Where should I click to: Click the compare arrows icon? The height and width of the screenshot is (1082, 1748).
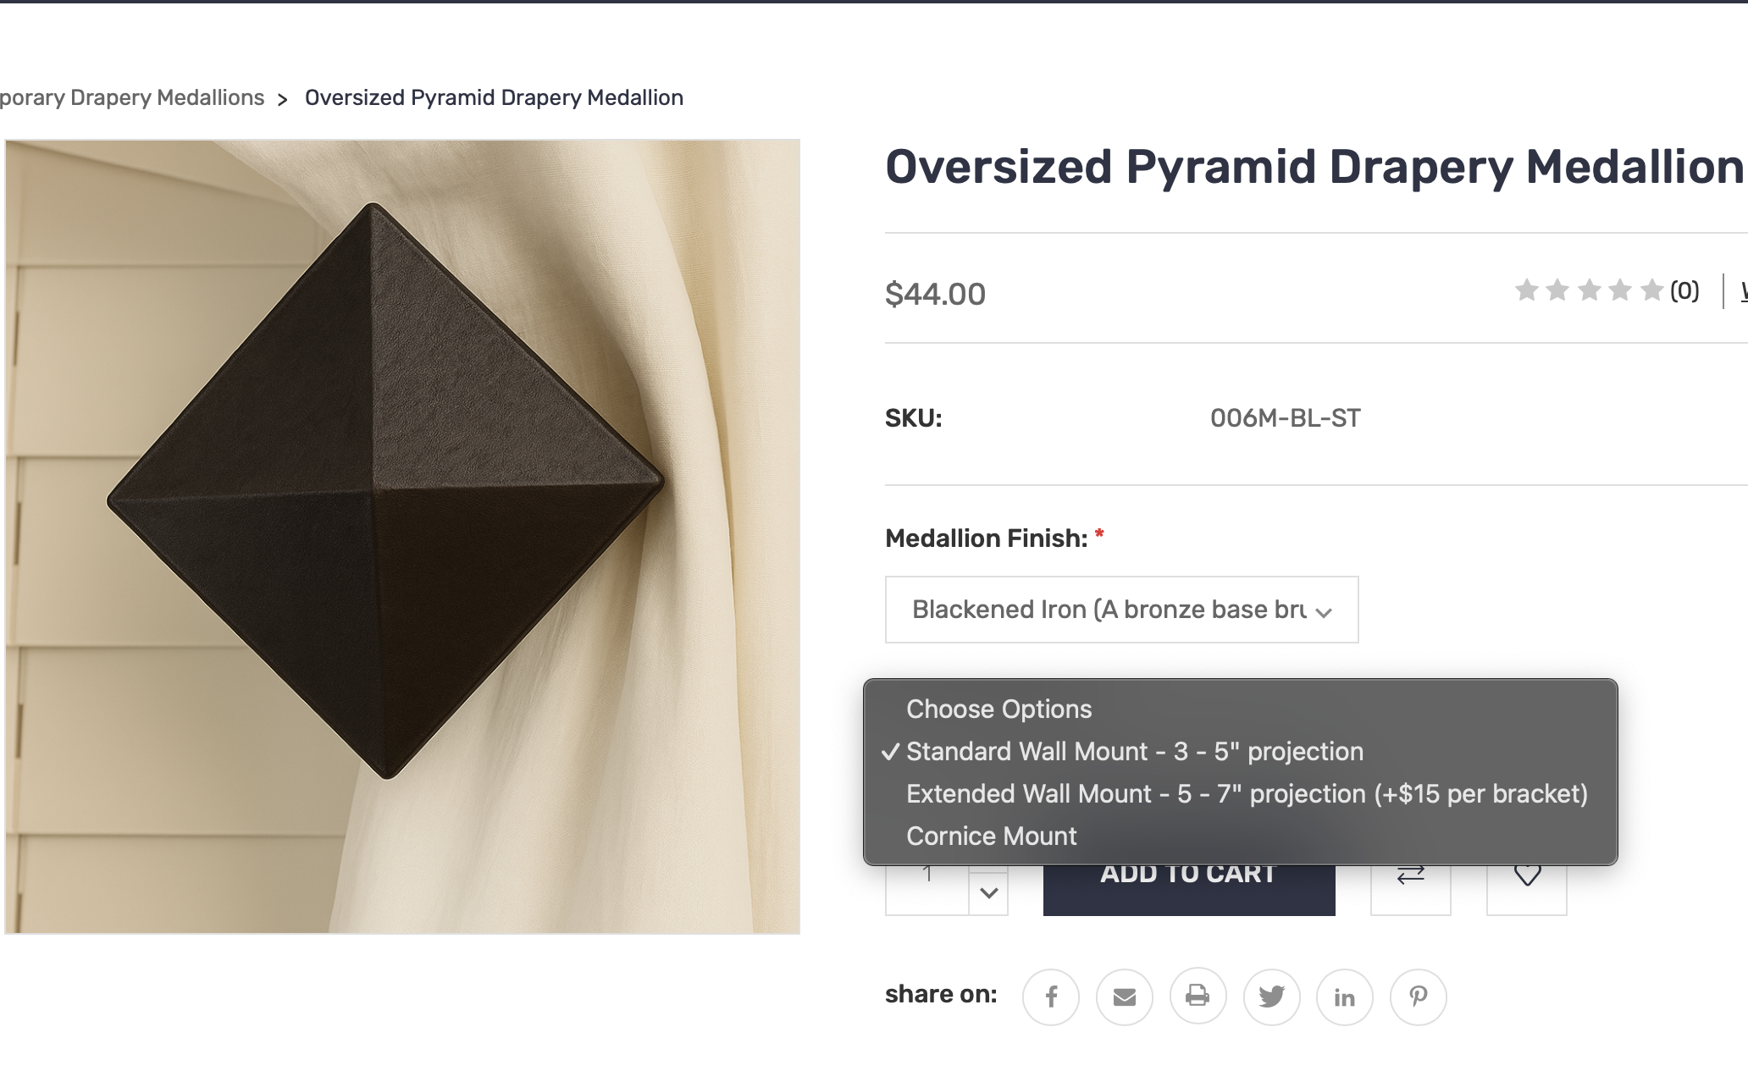(1410, 881)
